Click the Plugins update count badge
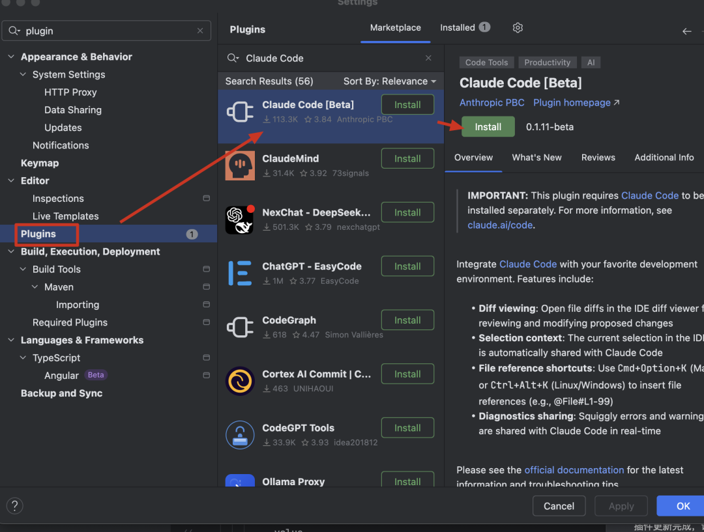704x532 pixels. (192, 234)
